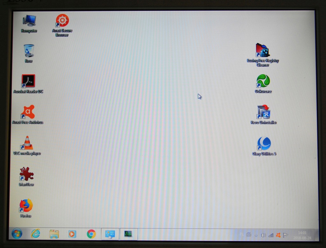Screen dimensions: 326x248
Task: Launch Avast Secure Browser shortcut
Action: 62,25
